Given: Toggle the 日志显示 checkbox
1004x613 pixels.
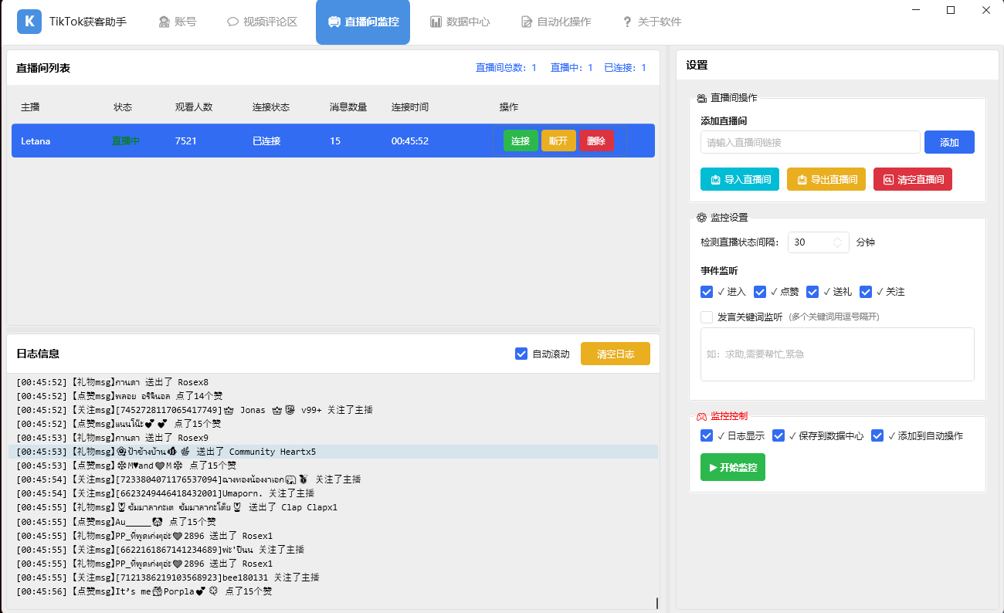Looking at the screenshot, I should tap(707, 435).
